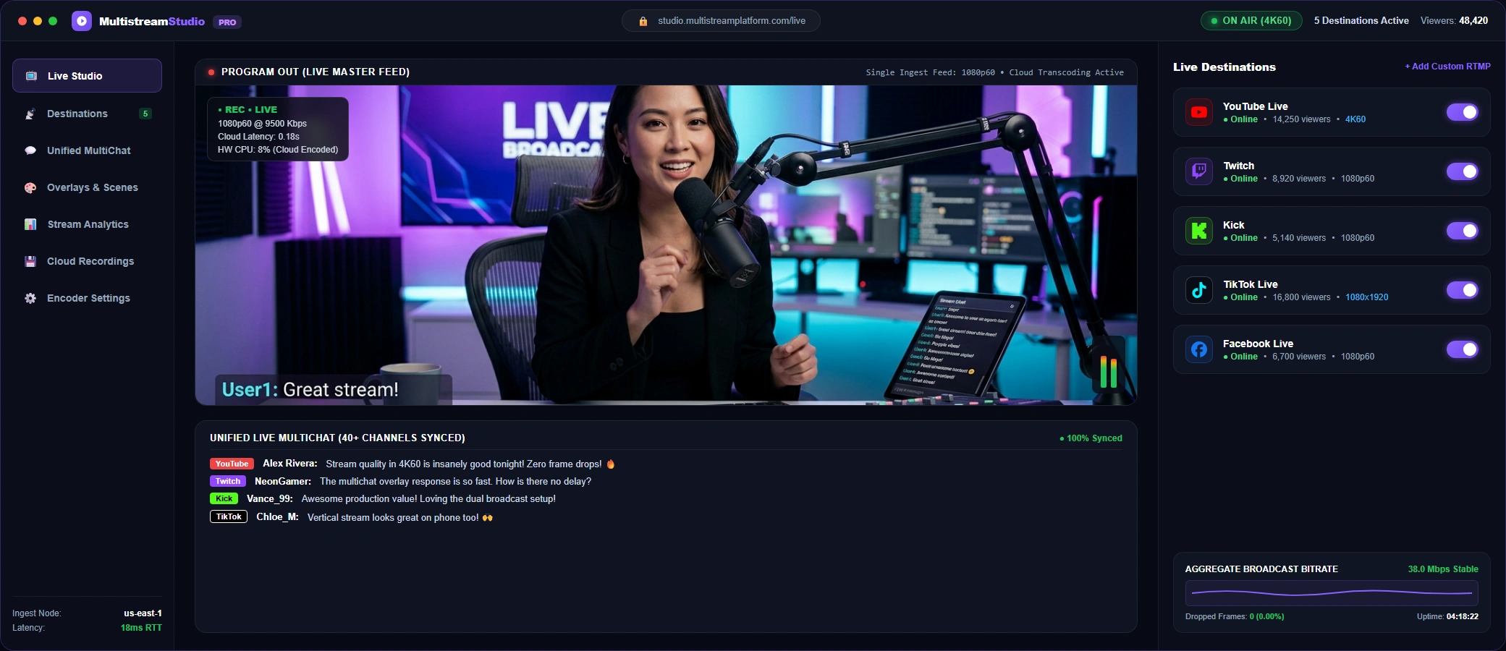Click the aggregate bitrate graph line
This screenshot has width=1506, height=651.
click(x=1332, y=593)
